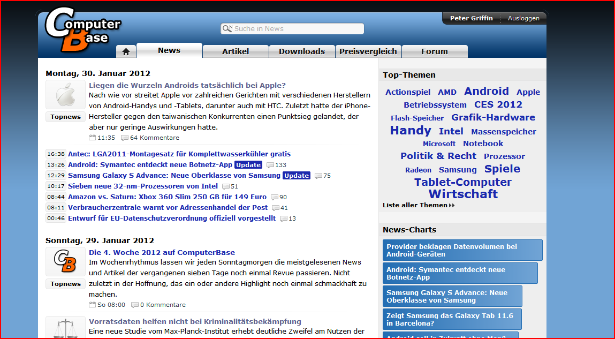Open the CB logo thumbnail
The image size is (615, 339).
[x=65, y=262]
